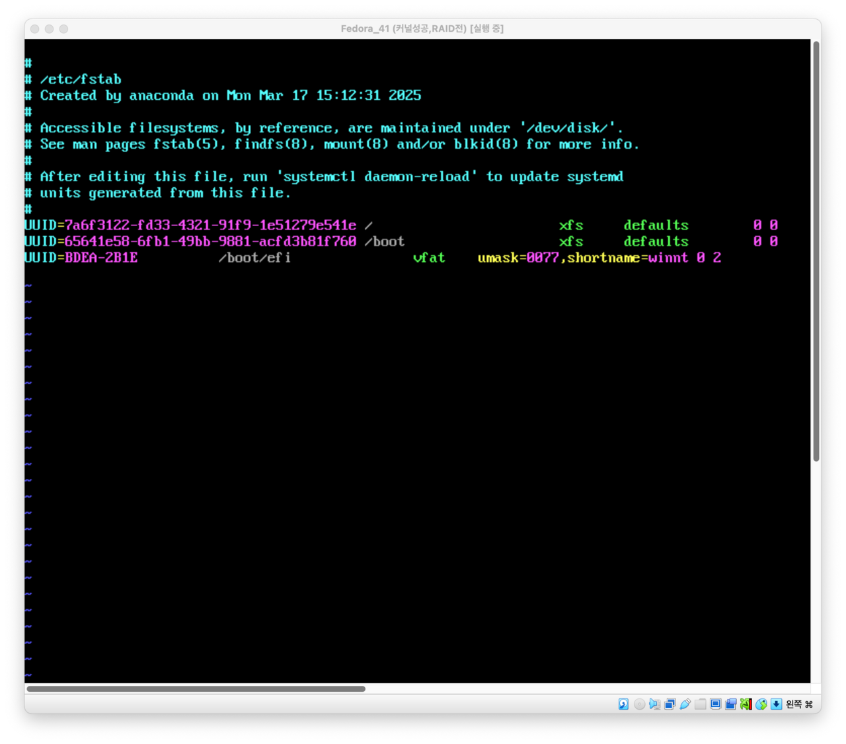This screenshot has height=744, width=846.
Task: Toggle the mouse integration indicator icon
Action: pyautogui.click(x=761, y=704)
